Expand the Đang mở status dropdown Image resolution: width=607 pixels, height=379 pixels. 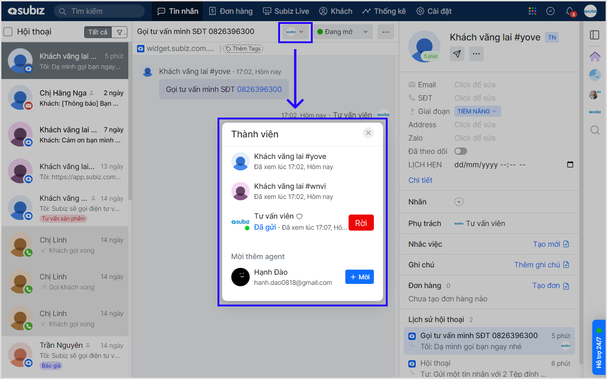(343, 32)
